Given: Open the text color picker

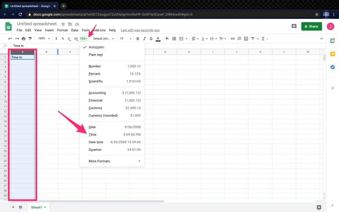Looking at the screenshot, I should click(x=158, y=39).
